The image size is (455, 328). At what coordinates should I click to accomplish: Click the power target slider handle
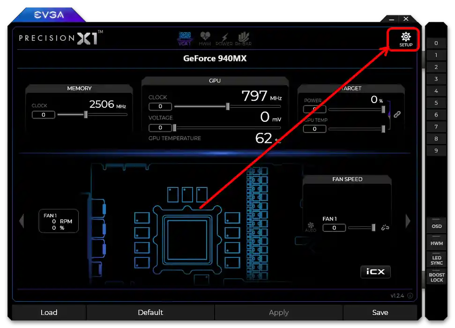383,109
